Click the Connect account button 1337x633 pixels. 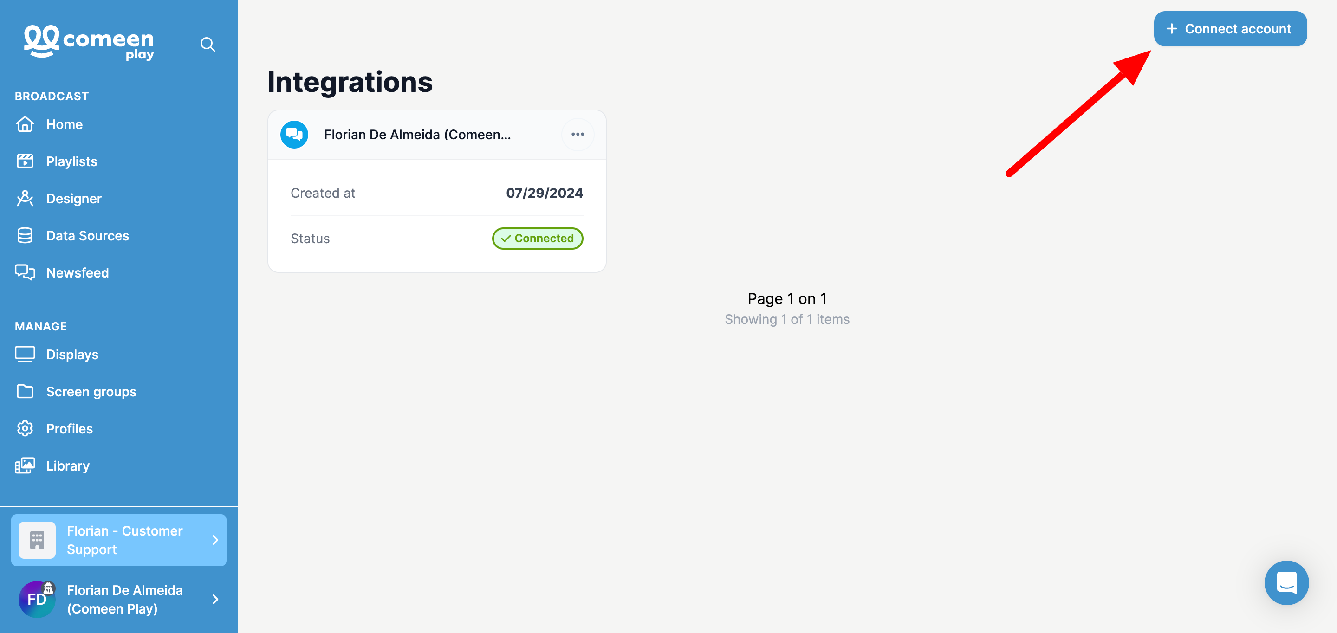1230,28
